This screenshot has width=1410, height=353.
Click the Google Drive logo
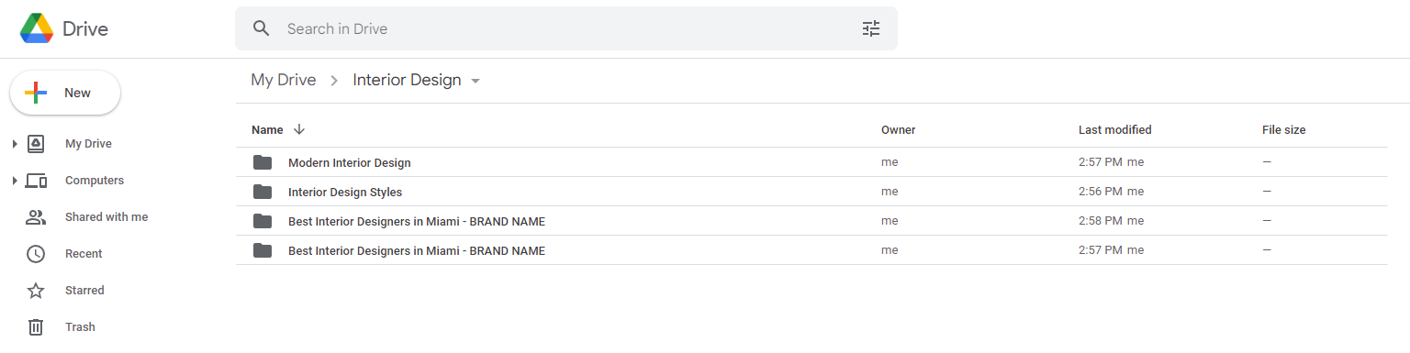[37, 28]
